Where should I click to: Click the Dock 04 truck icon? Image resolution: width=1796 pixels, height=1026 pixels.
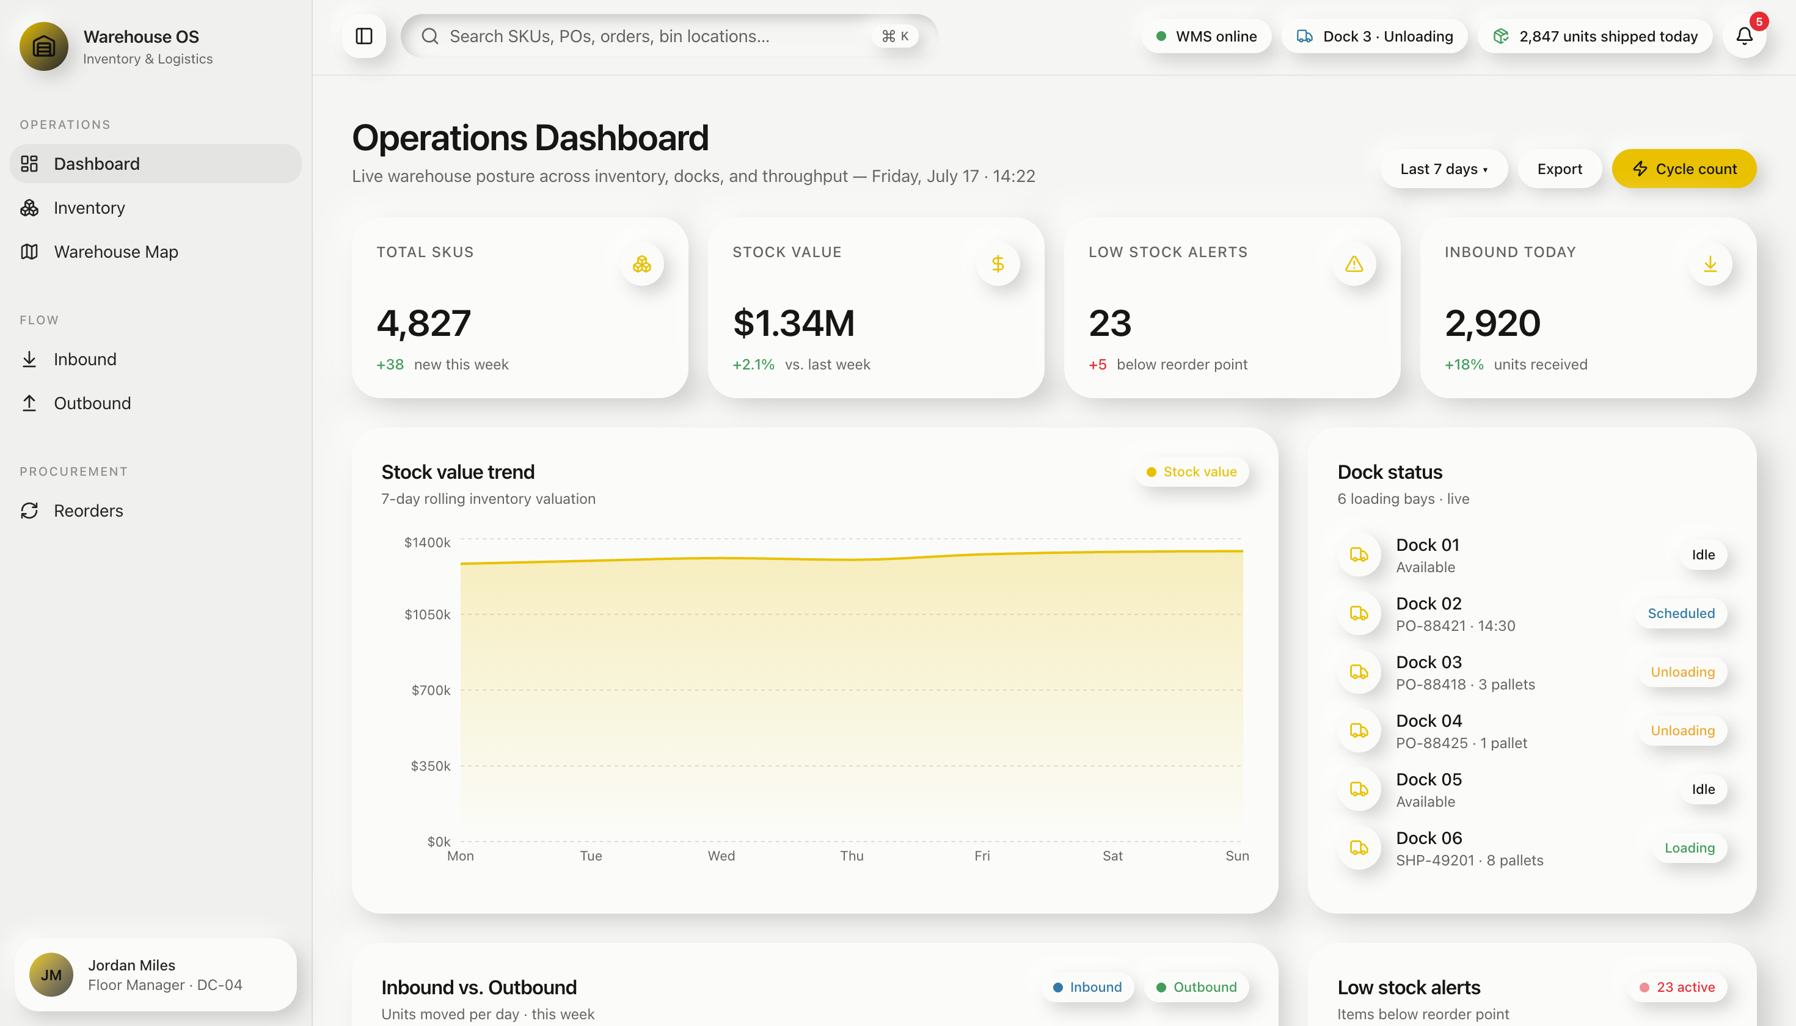pos(1359,731)
